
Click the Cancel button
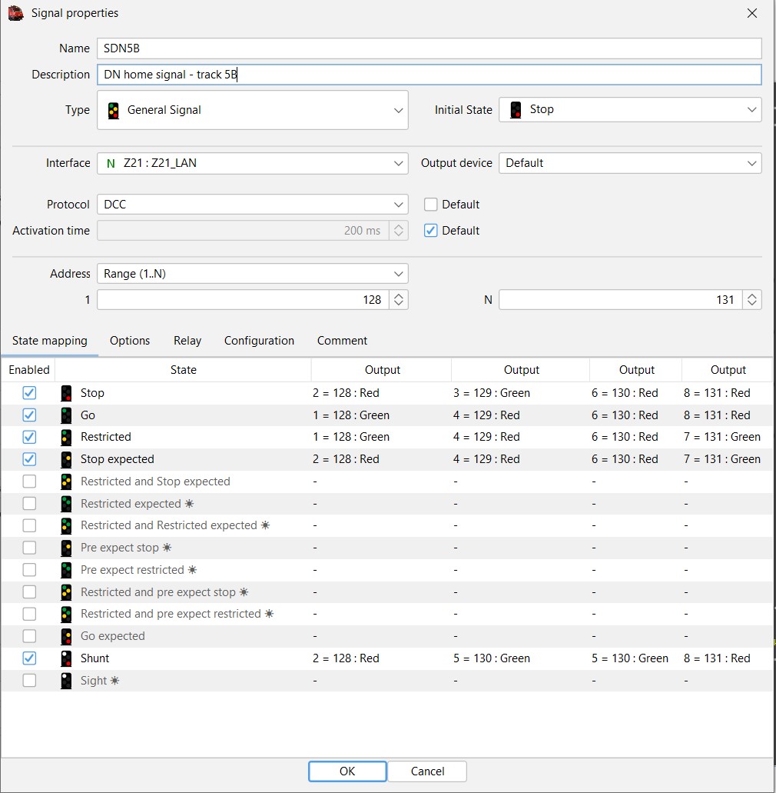427,771
